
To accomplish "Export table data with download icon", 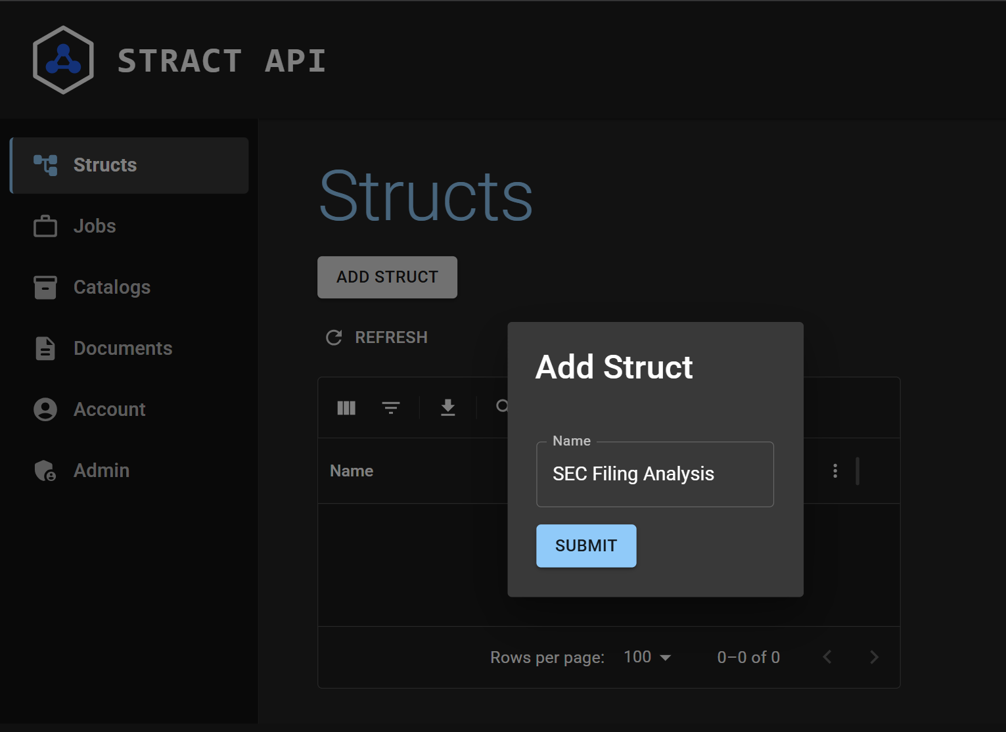I will 448,408.
